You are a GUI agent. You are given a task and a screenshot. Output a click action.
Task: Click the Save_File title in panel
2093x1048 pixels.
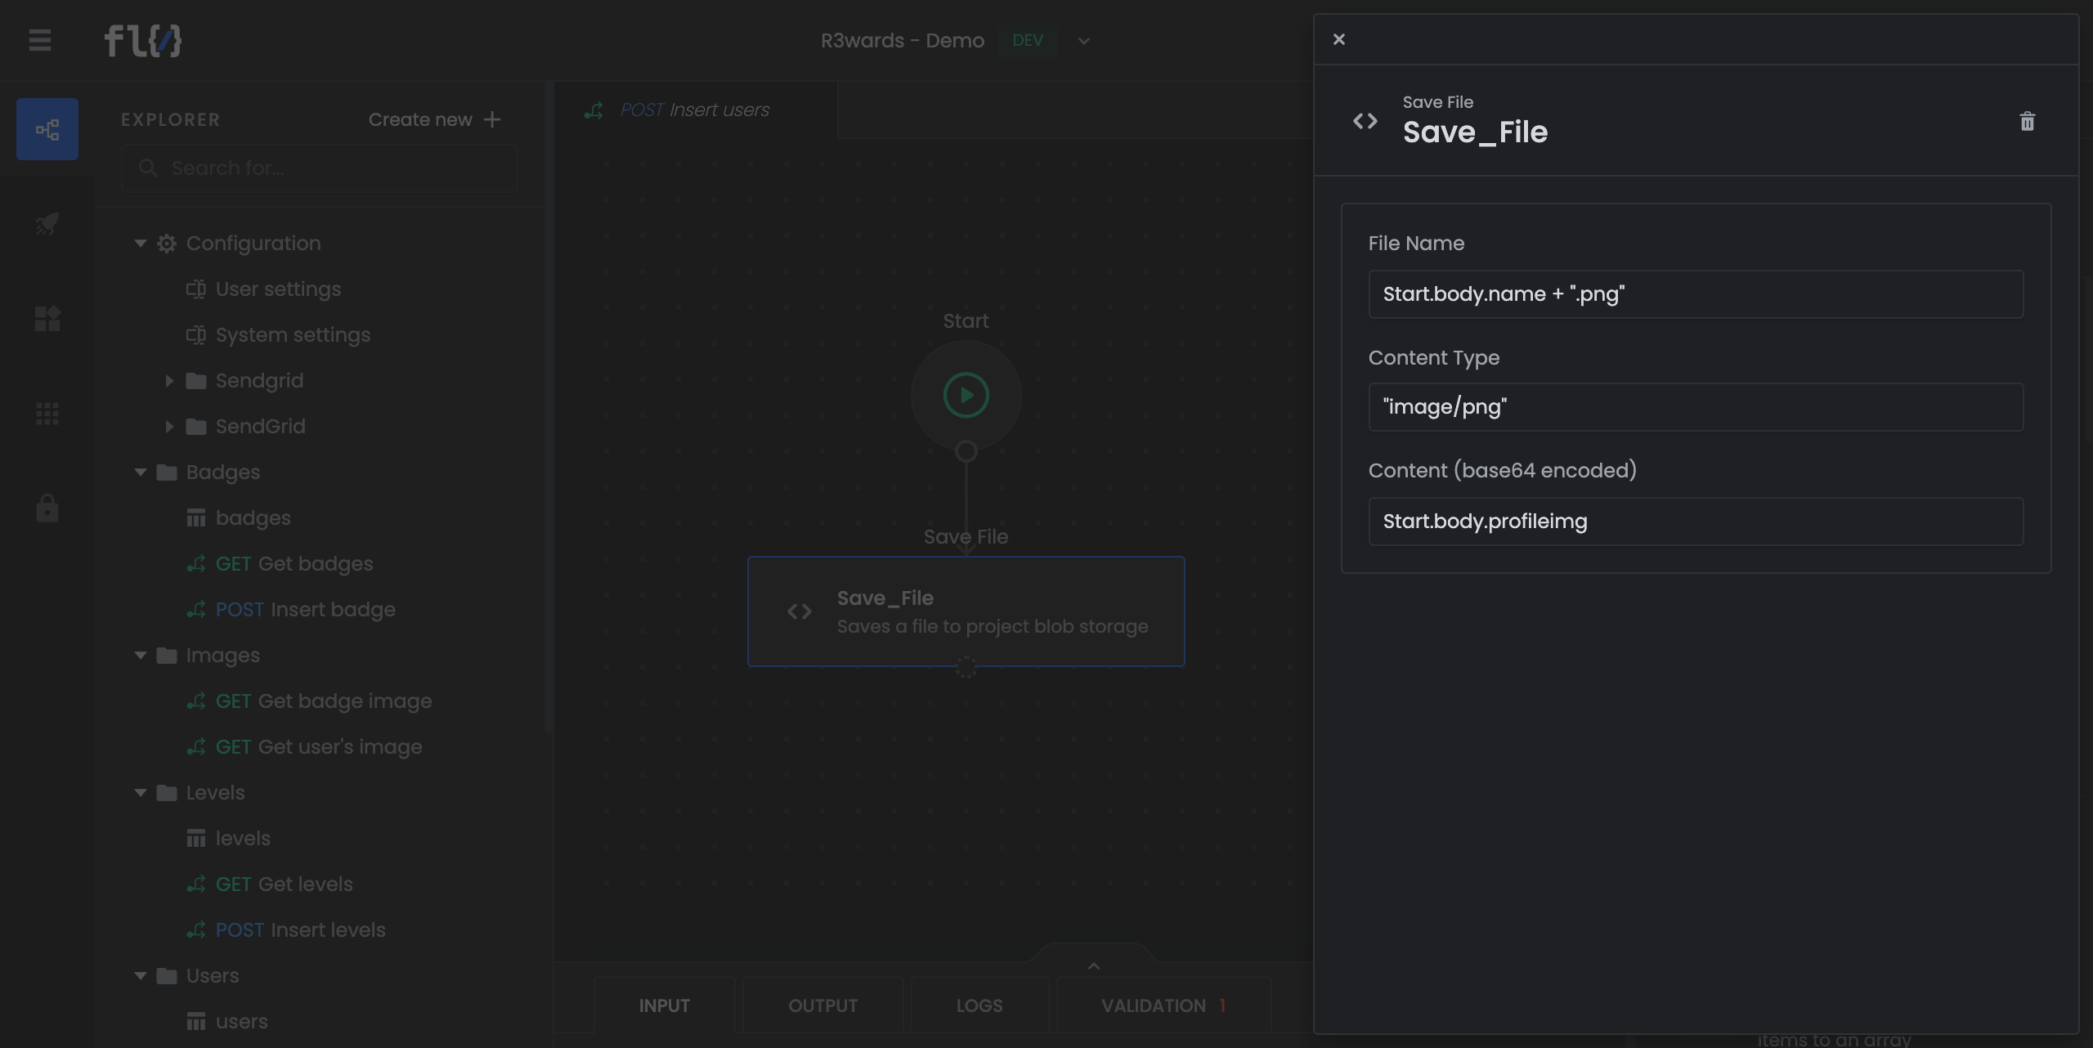1475,132
